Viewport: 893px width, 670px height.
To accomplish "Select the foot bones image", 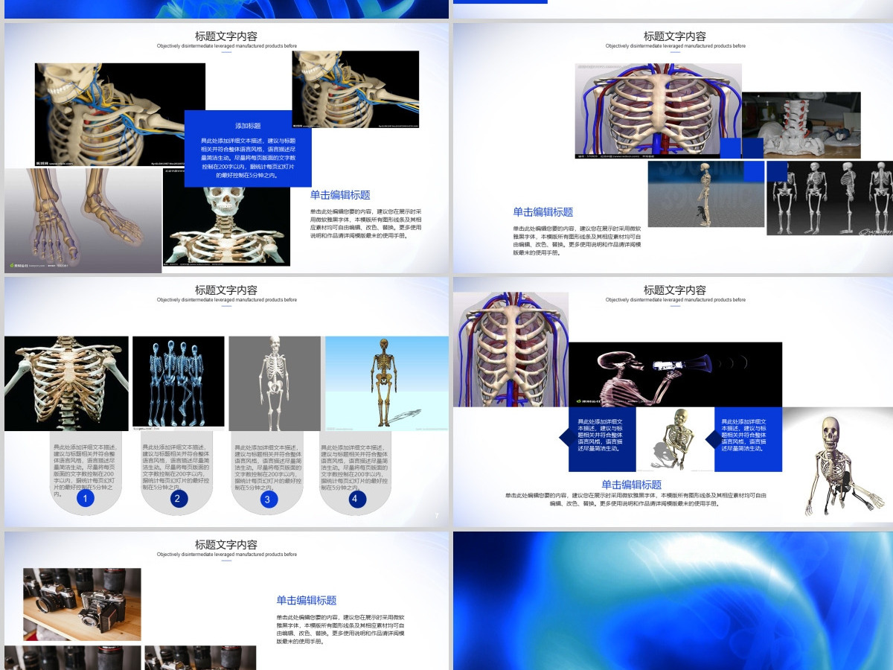I will click(83, 220).
